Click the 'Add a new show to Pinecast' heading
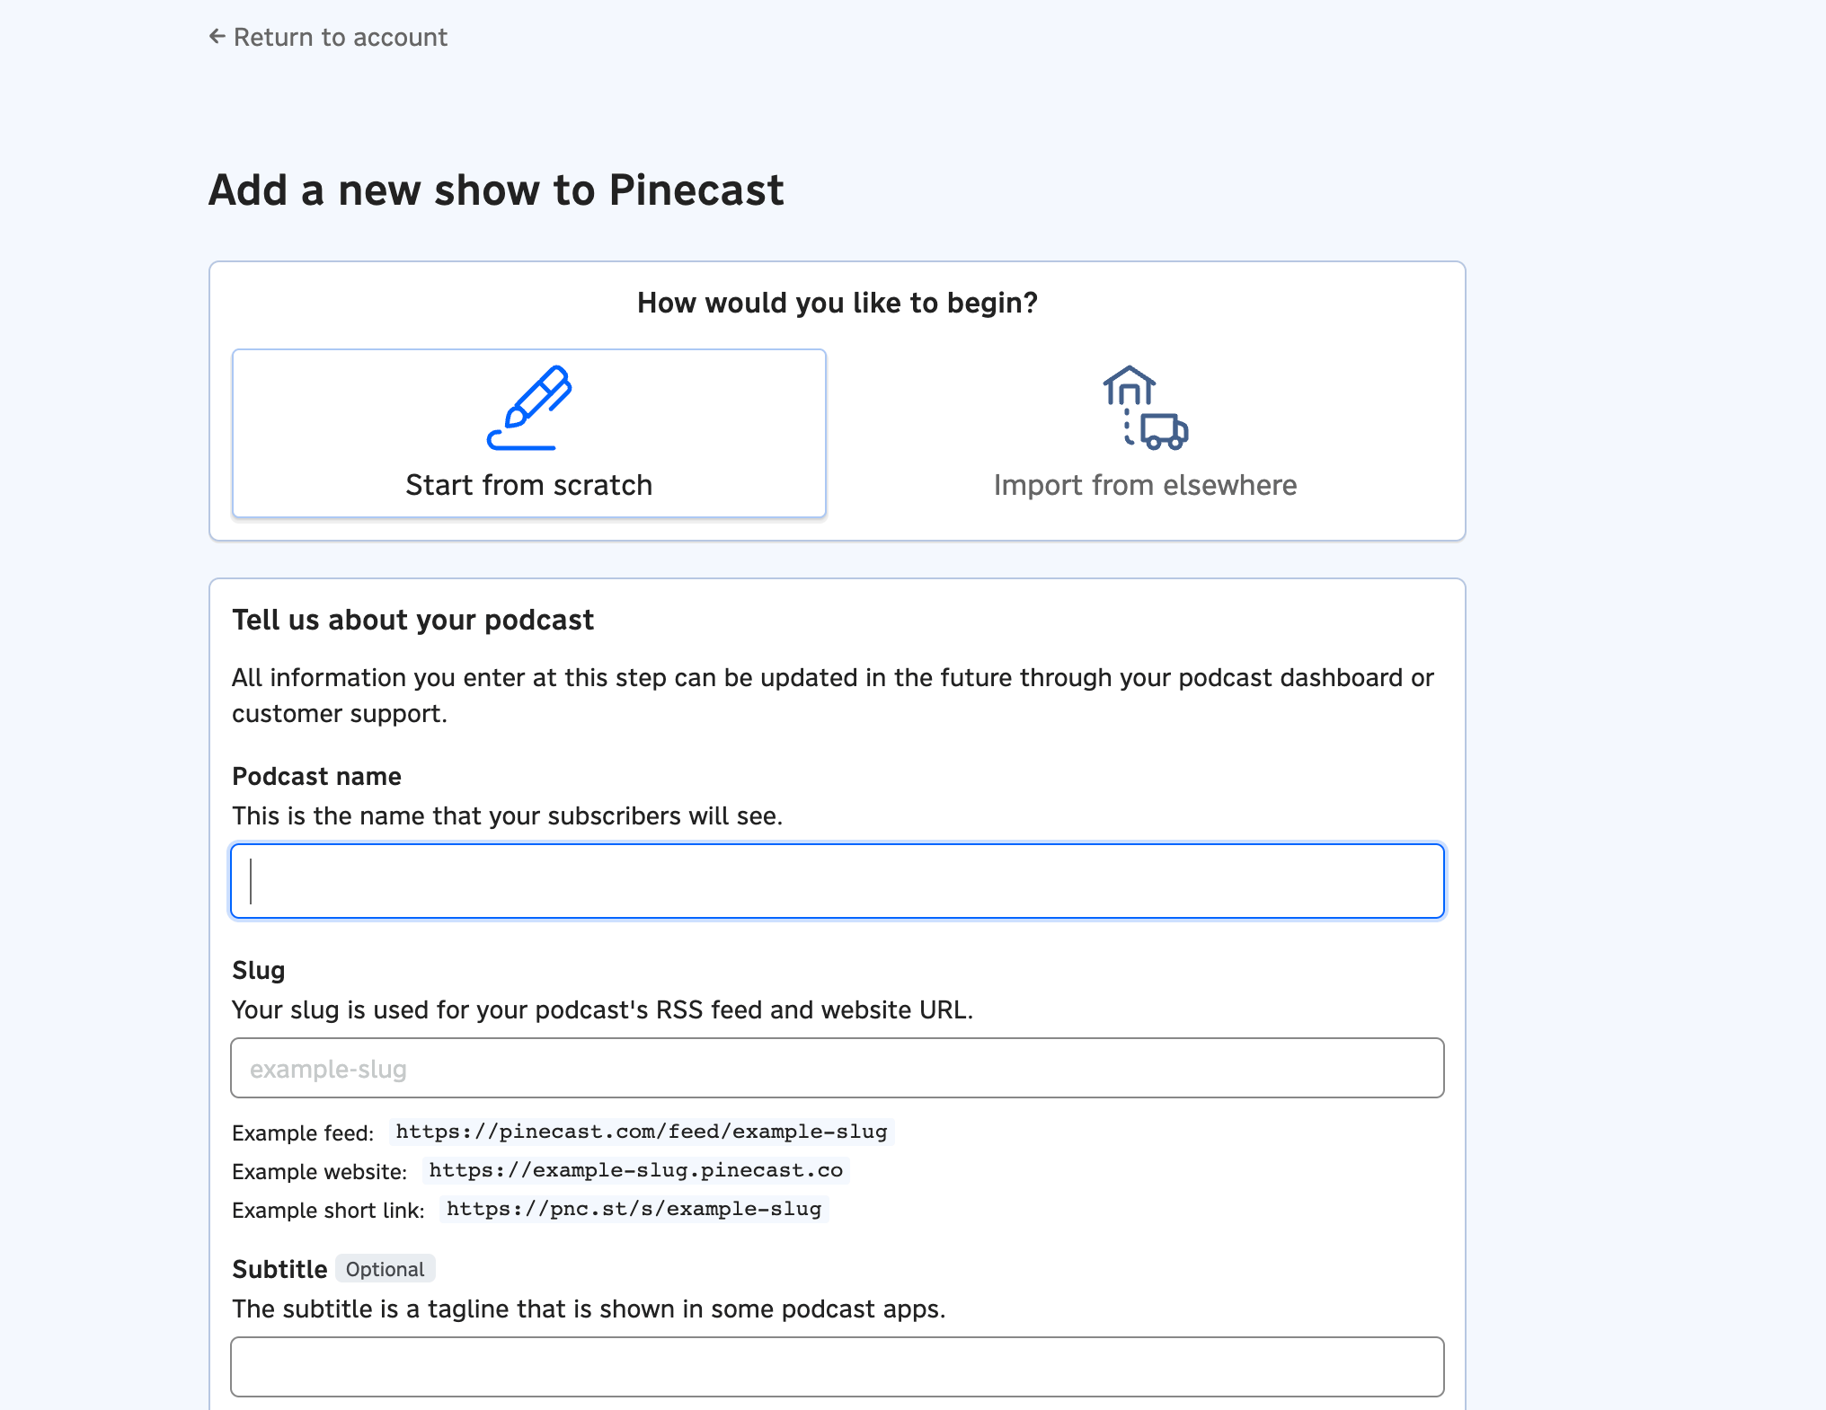 point(496,190)
